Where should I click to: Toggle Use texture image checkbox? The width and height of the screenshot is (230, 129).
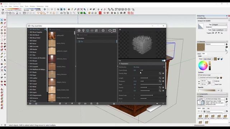(199, 75)
